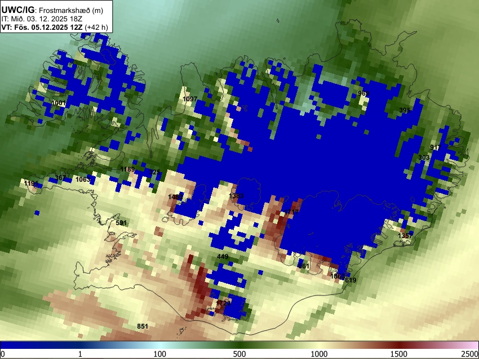
Task: Select the 851 value off the south coast
Action: [x=143, y=326]
